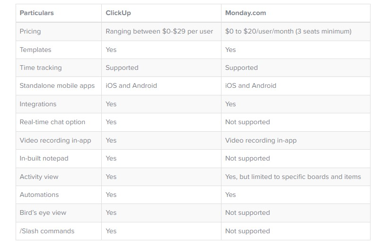Click Not supported in Real-time chat row
Screen dimensions: 380x246
tap(247, 122)
